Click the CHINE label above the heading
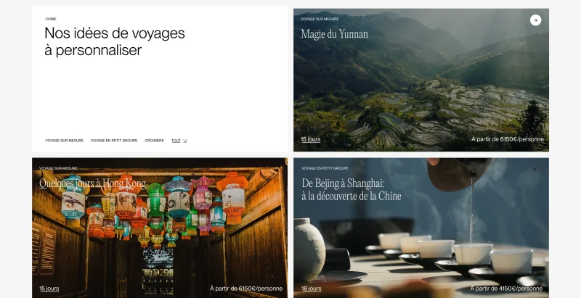 [x=51, y=19]
